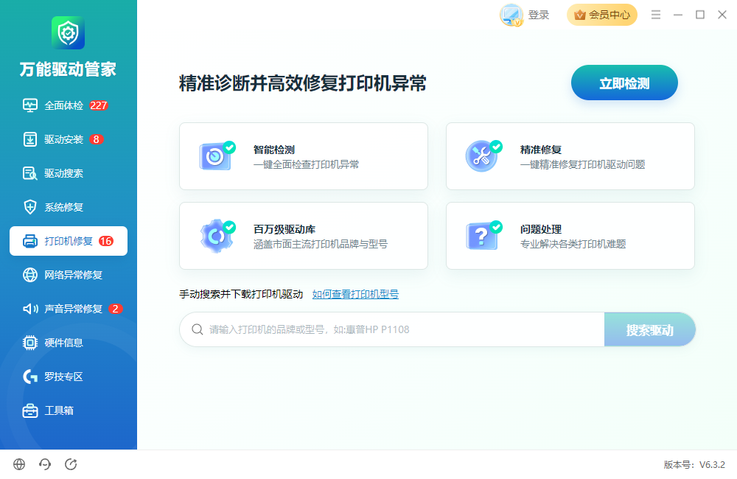Click the 万能驱动管家 shield logo
This screenshot has width=737, height=479.
[x=68, y=33]
